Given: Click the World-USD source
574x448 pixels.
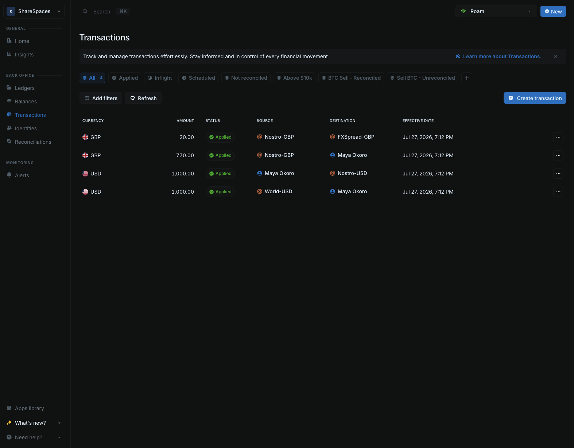Looking at the screenshot, I should tap(275, 191).
